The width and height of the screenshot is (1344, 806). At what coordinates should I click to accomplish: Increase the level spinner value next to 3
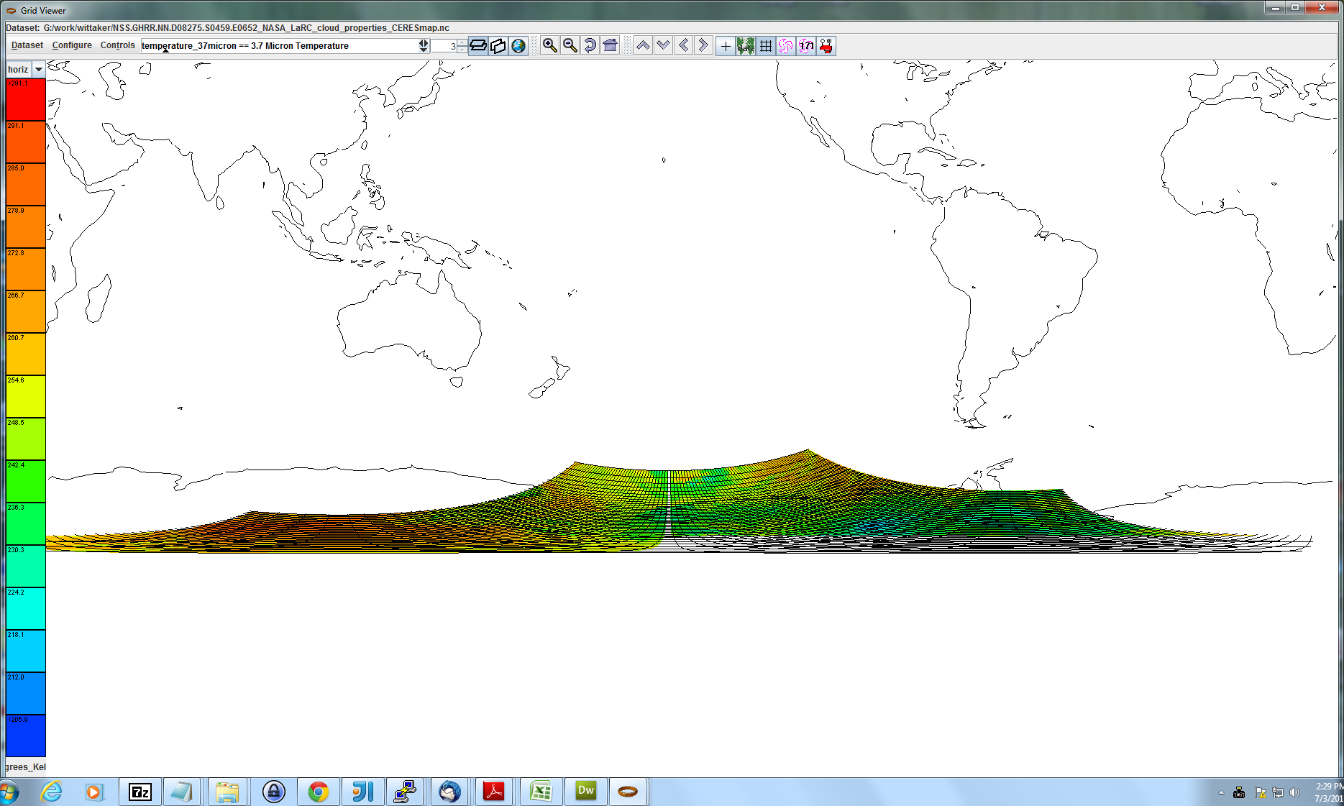coord(462,42)
